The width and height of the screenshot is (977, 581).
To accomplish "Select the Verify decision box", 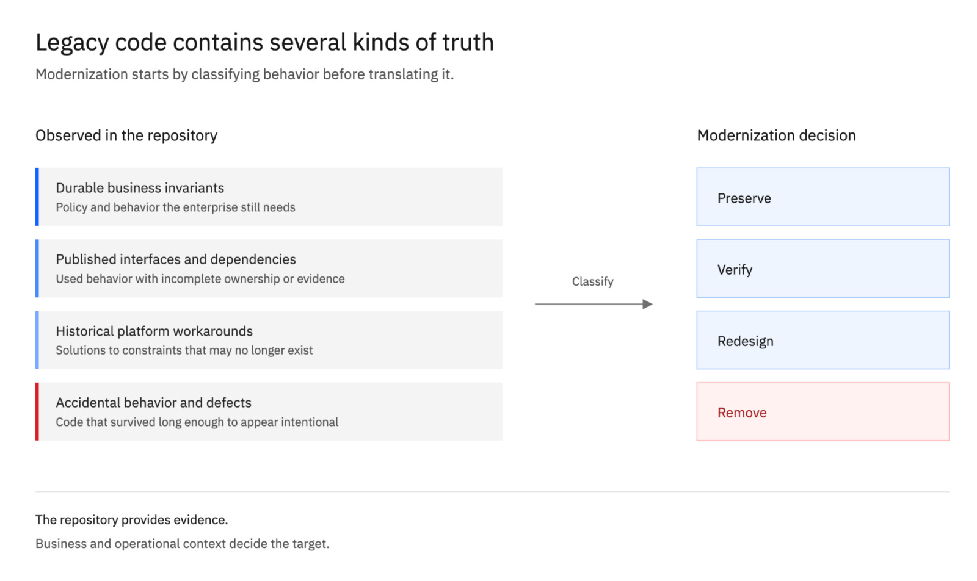I will [823, 269].
